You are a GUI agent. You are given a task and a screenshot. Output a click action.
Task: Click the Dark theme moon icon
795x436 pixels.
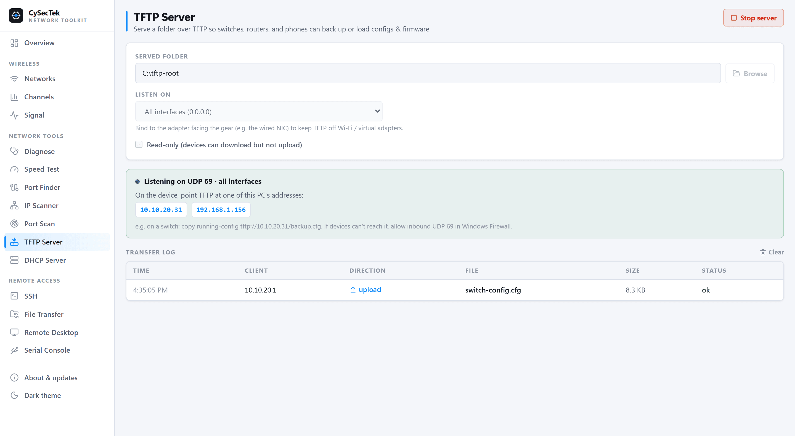coord(14,395)
